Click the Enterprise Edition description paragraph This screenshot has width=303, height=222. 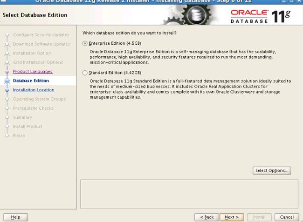pyautogui.click(x=183, y=57)
